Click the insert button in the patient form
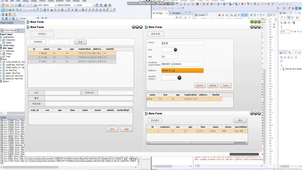The image size is (302, 170). [200, 85]
